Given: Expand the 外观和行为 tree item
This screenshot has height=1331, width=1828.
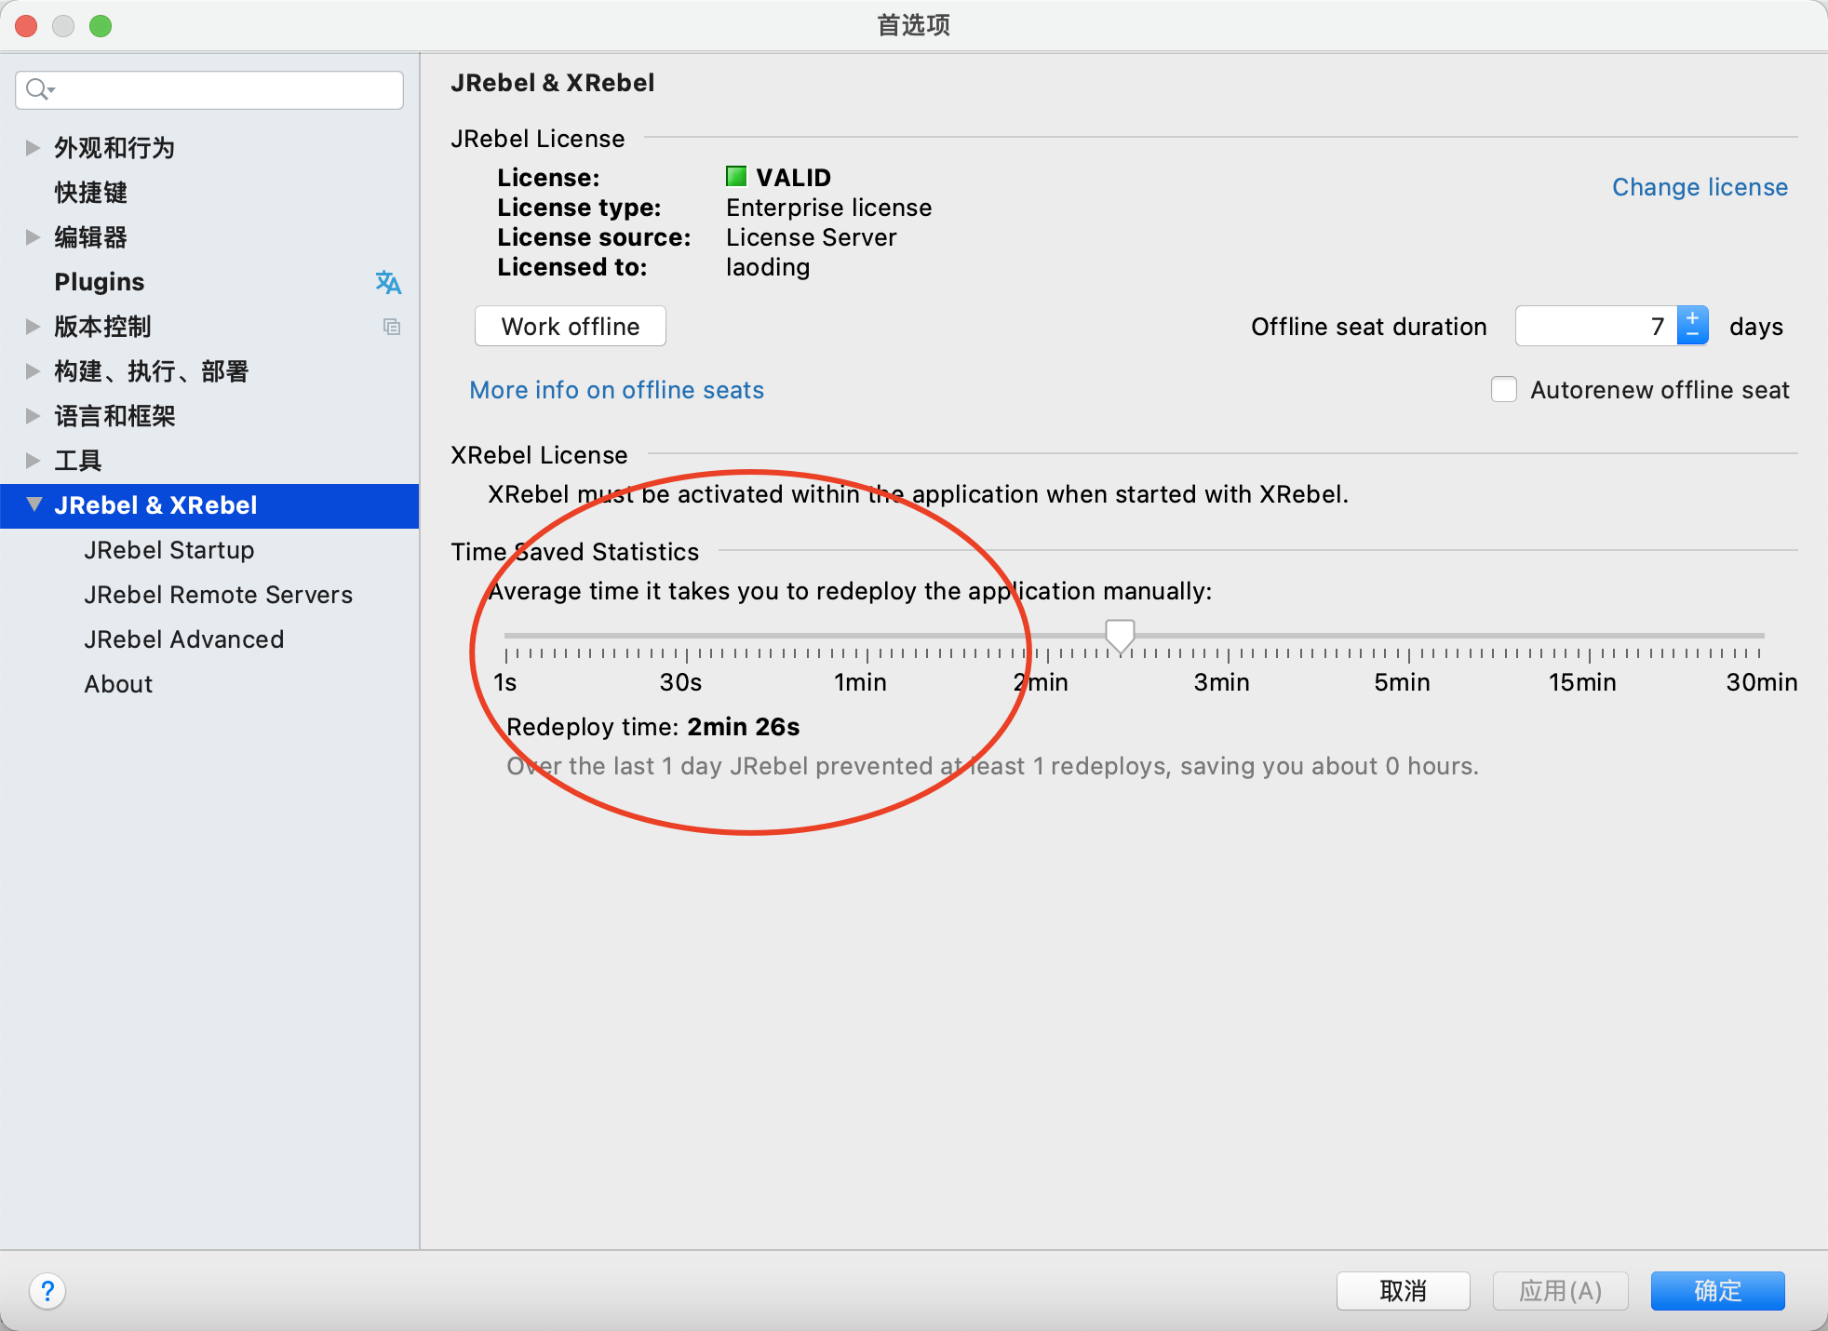Looking at the screenshot, I should click(33, 148).
